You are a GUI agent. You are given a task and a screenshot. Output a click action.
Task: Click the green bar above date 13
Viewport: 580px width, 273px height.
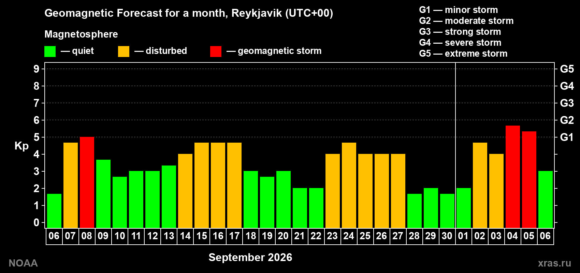click(x=169, y=197)
